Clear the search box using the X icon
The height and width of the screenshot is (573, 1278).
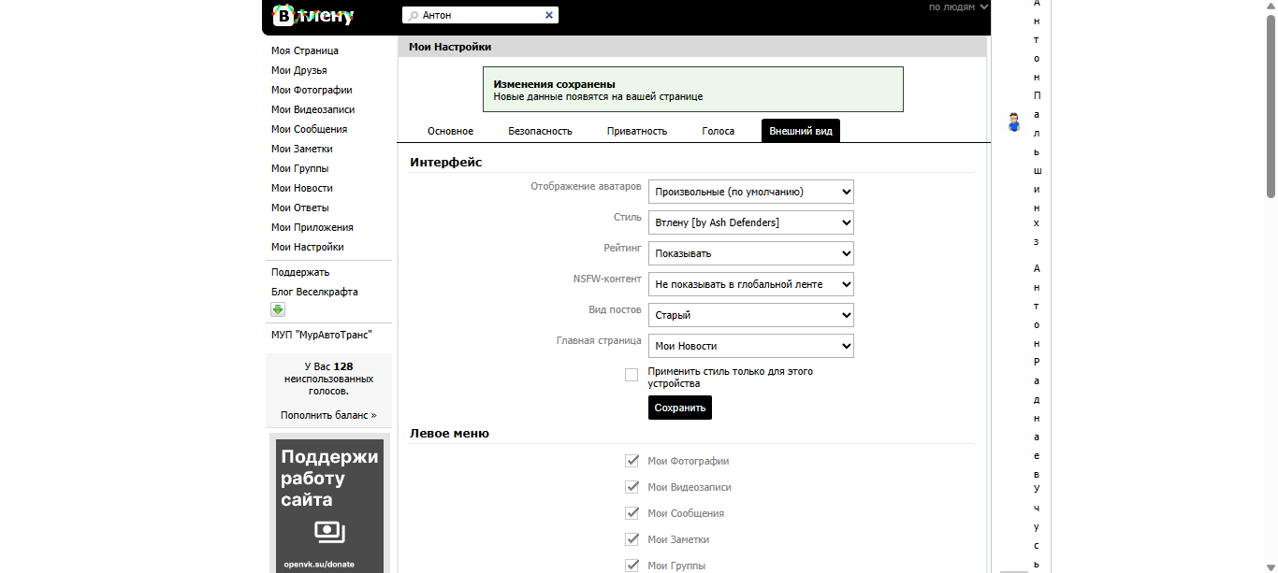pyautogui.click(x=549, y=14)
